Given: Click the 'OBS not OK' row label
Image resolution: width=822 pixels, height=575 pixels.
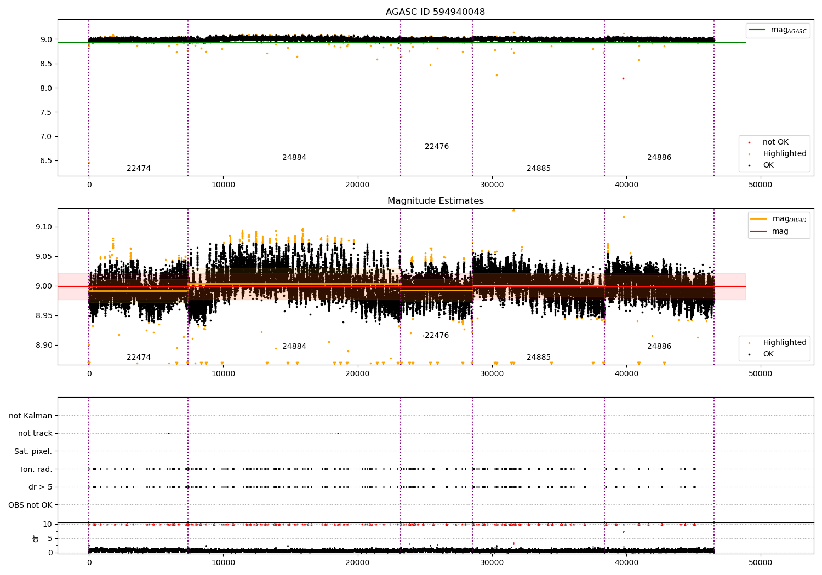Looking at the screenshot, I should click(x=30, y=505).
